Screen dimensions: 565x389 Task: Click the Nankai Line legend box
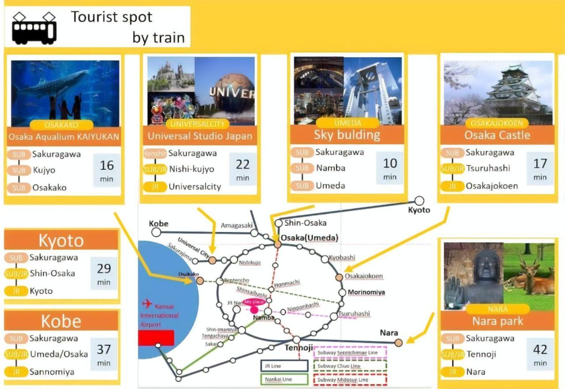284,379
